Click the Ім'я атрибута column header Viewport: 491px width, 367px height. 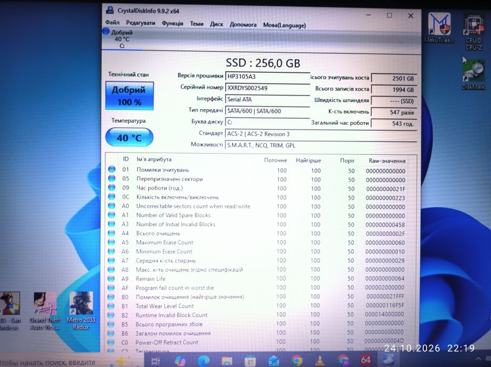[x=154, y=159]
